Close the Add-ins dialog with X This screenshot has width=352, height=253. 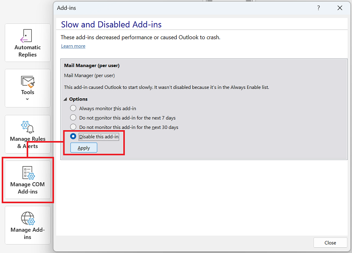(340, 8)
